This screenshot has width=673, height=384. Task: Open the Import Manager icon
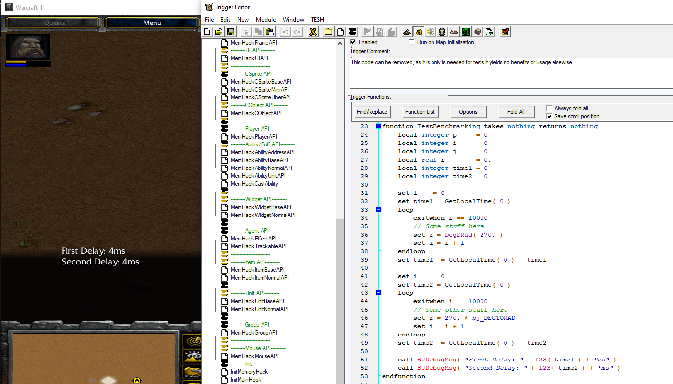[x=489, y=32]
